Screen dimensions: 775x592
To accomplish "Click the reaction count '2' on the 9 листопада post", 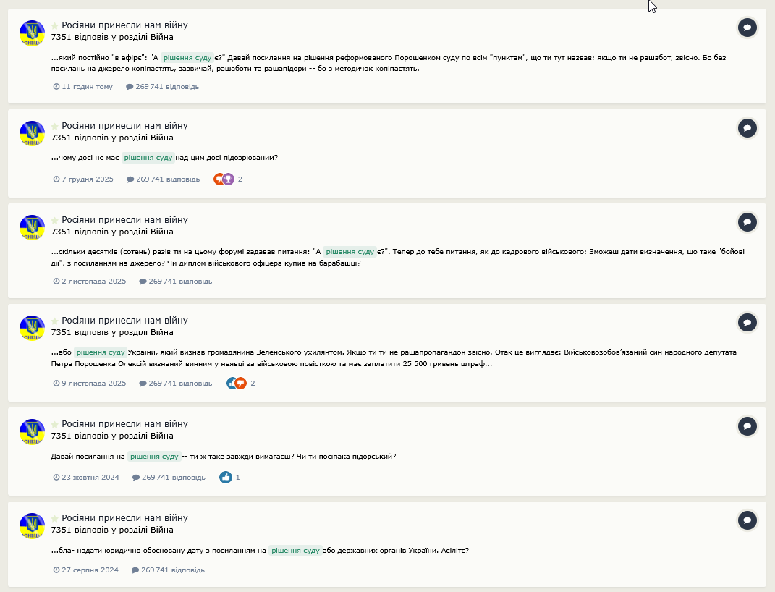I will pos(253,384).
